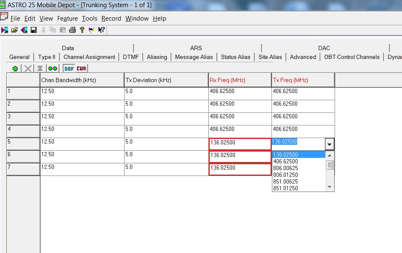Open the OBT Control Channels tab

click(351, 57)
